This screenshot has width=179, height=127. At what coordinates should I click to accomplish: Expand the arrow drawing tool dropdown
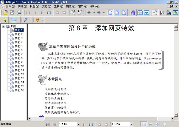[31, 20]
